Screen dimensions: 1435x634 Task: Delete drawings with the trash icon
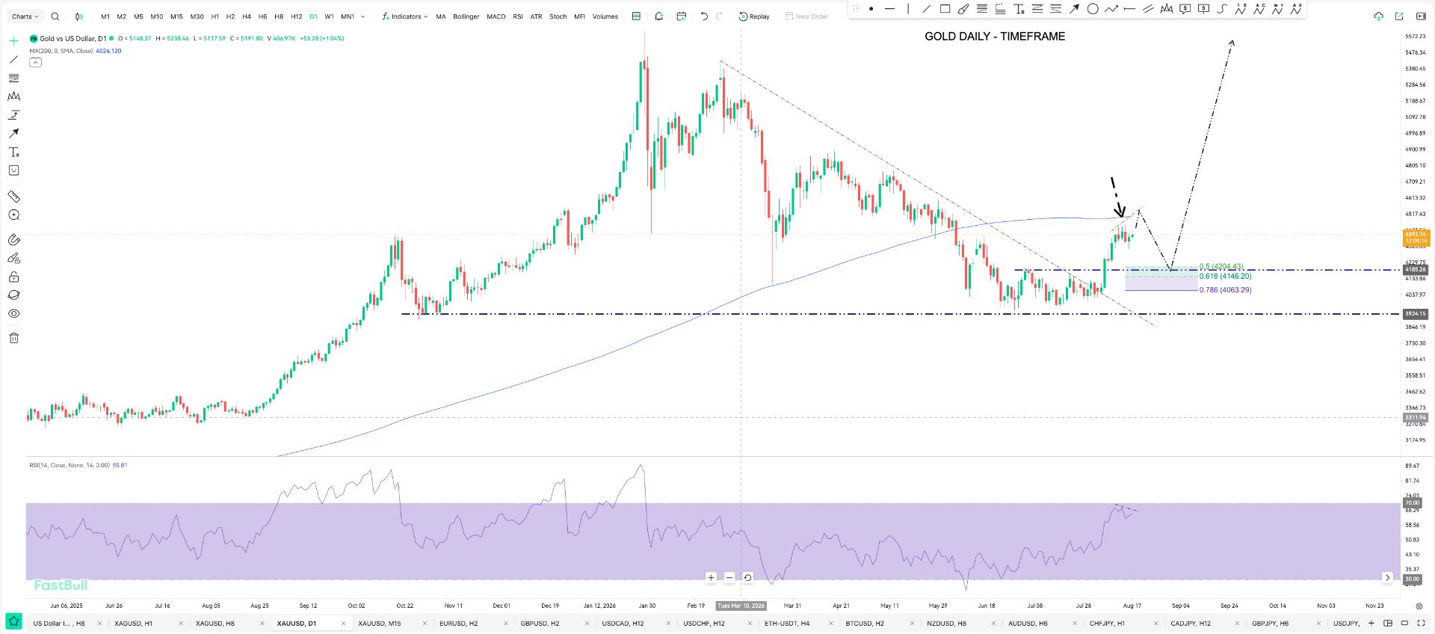click(x=13, y=338)
